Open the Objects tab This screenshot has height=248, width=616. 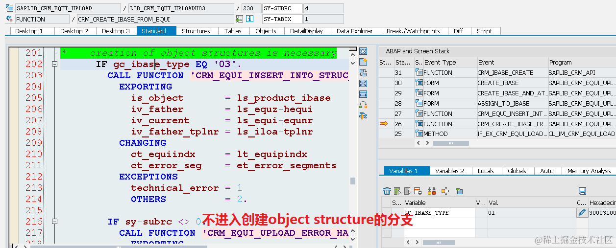tap(266, 31)
